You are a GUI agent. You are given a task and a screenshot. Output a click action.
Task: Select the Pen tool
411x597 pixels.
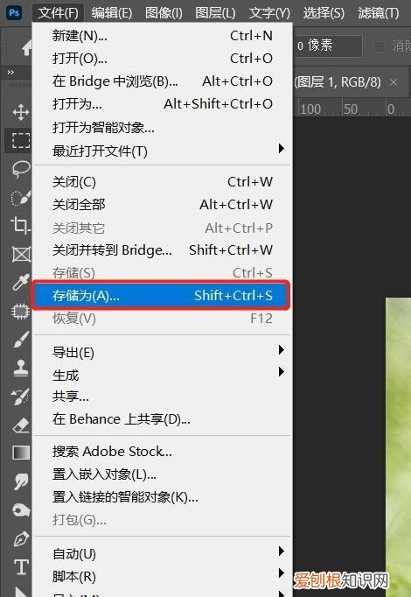click(x=20, y=538)
